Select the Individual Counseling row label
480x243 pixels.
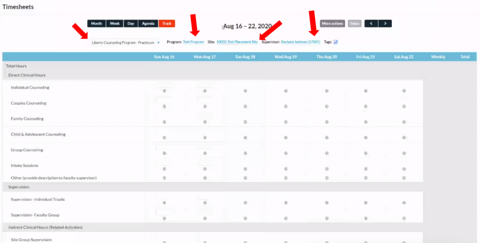click(30, 88)
